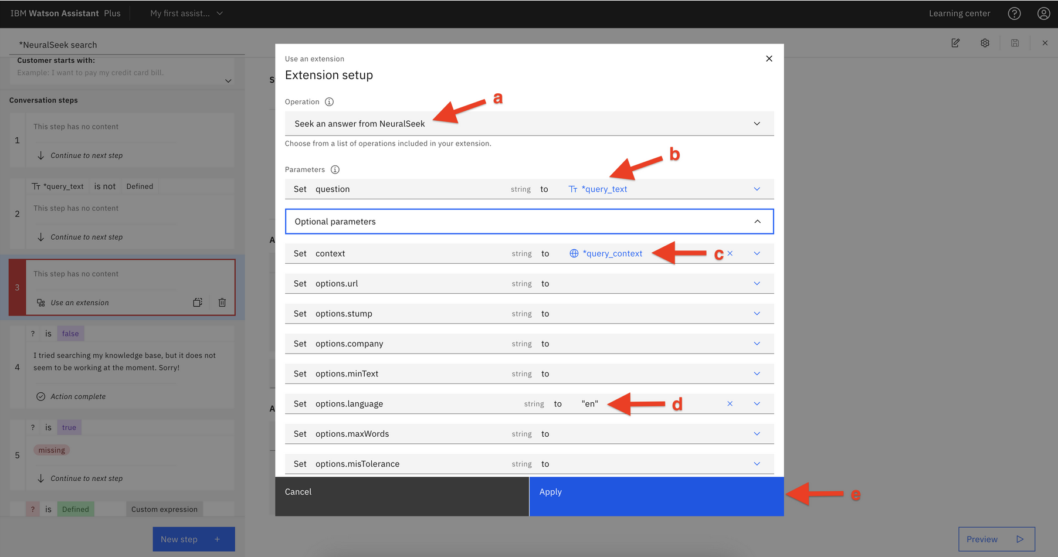Viewport: 1058px width, 557px height.
Task: Open the question parameter value dropdown
Action: tap(757, 189)
